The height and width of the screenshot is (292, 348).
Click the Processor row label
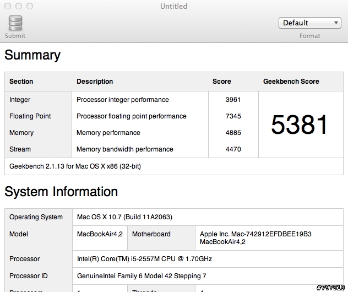24,259
